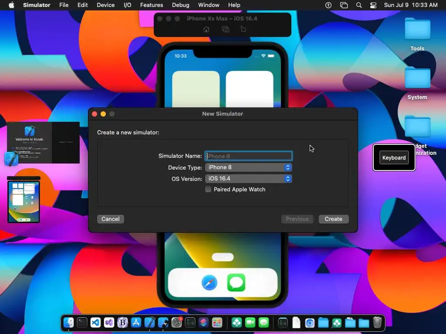Open the B text editor app in Dock
Viewport: 446px width, 334px height.
coord(122,323)
